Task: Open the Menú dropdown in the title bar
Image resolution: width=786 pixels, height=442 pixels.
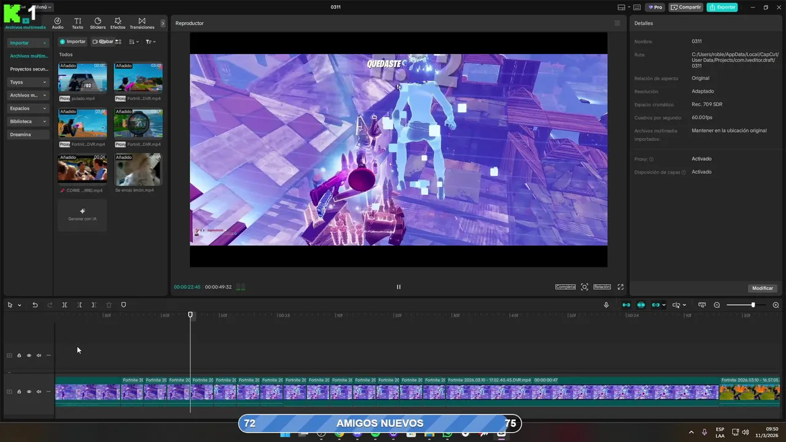Action: (43, 7)
